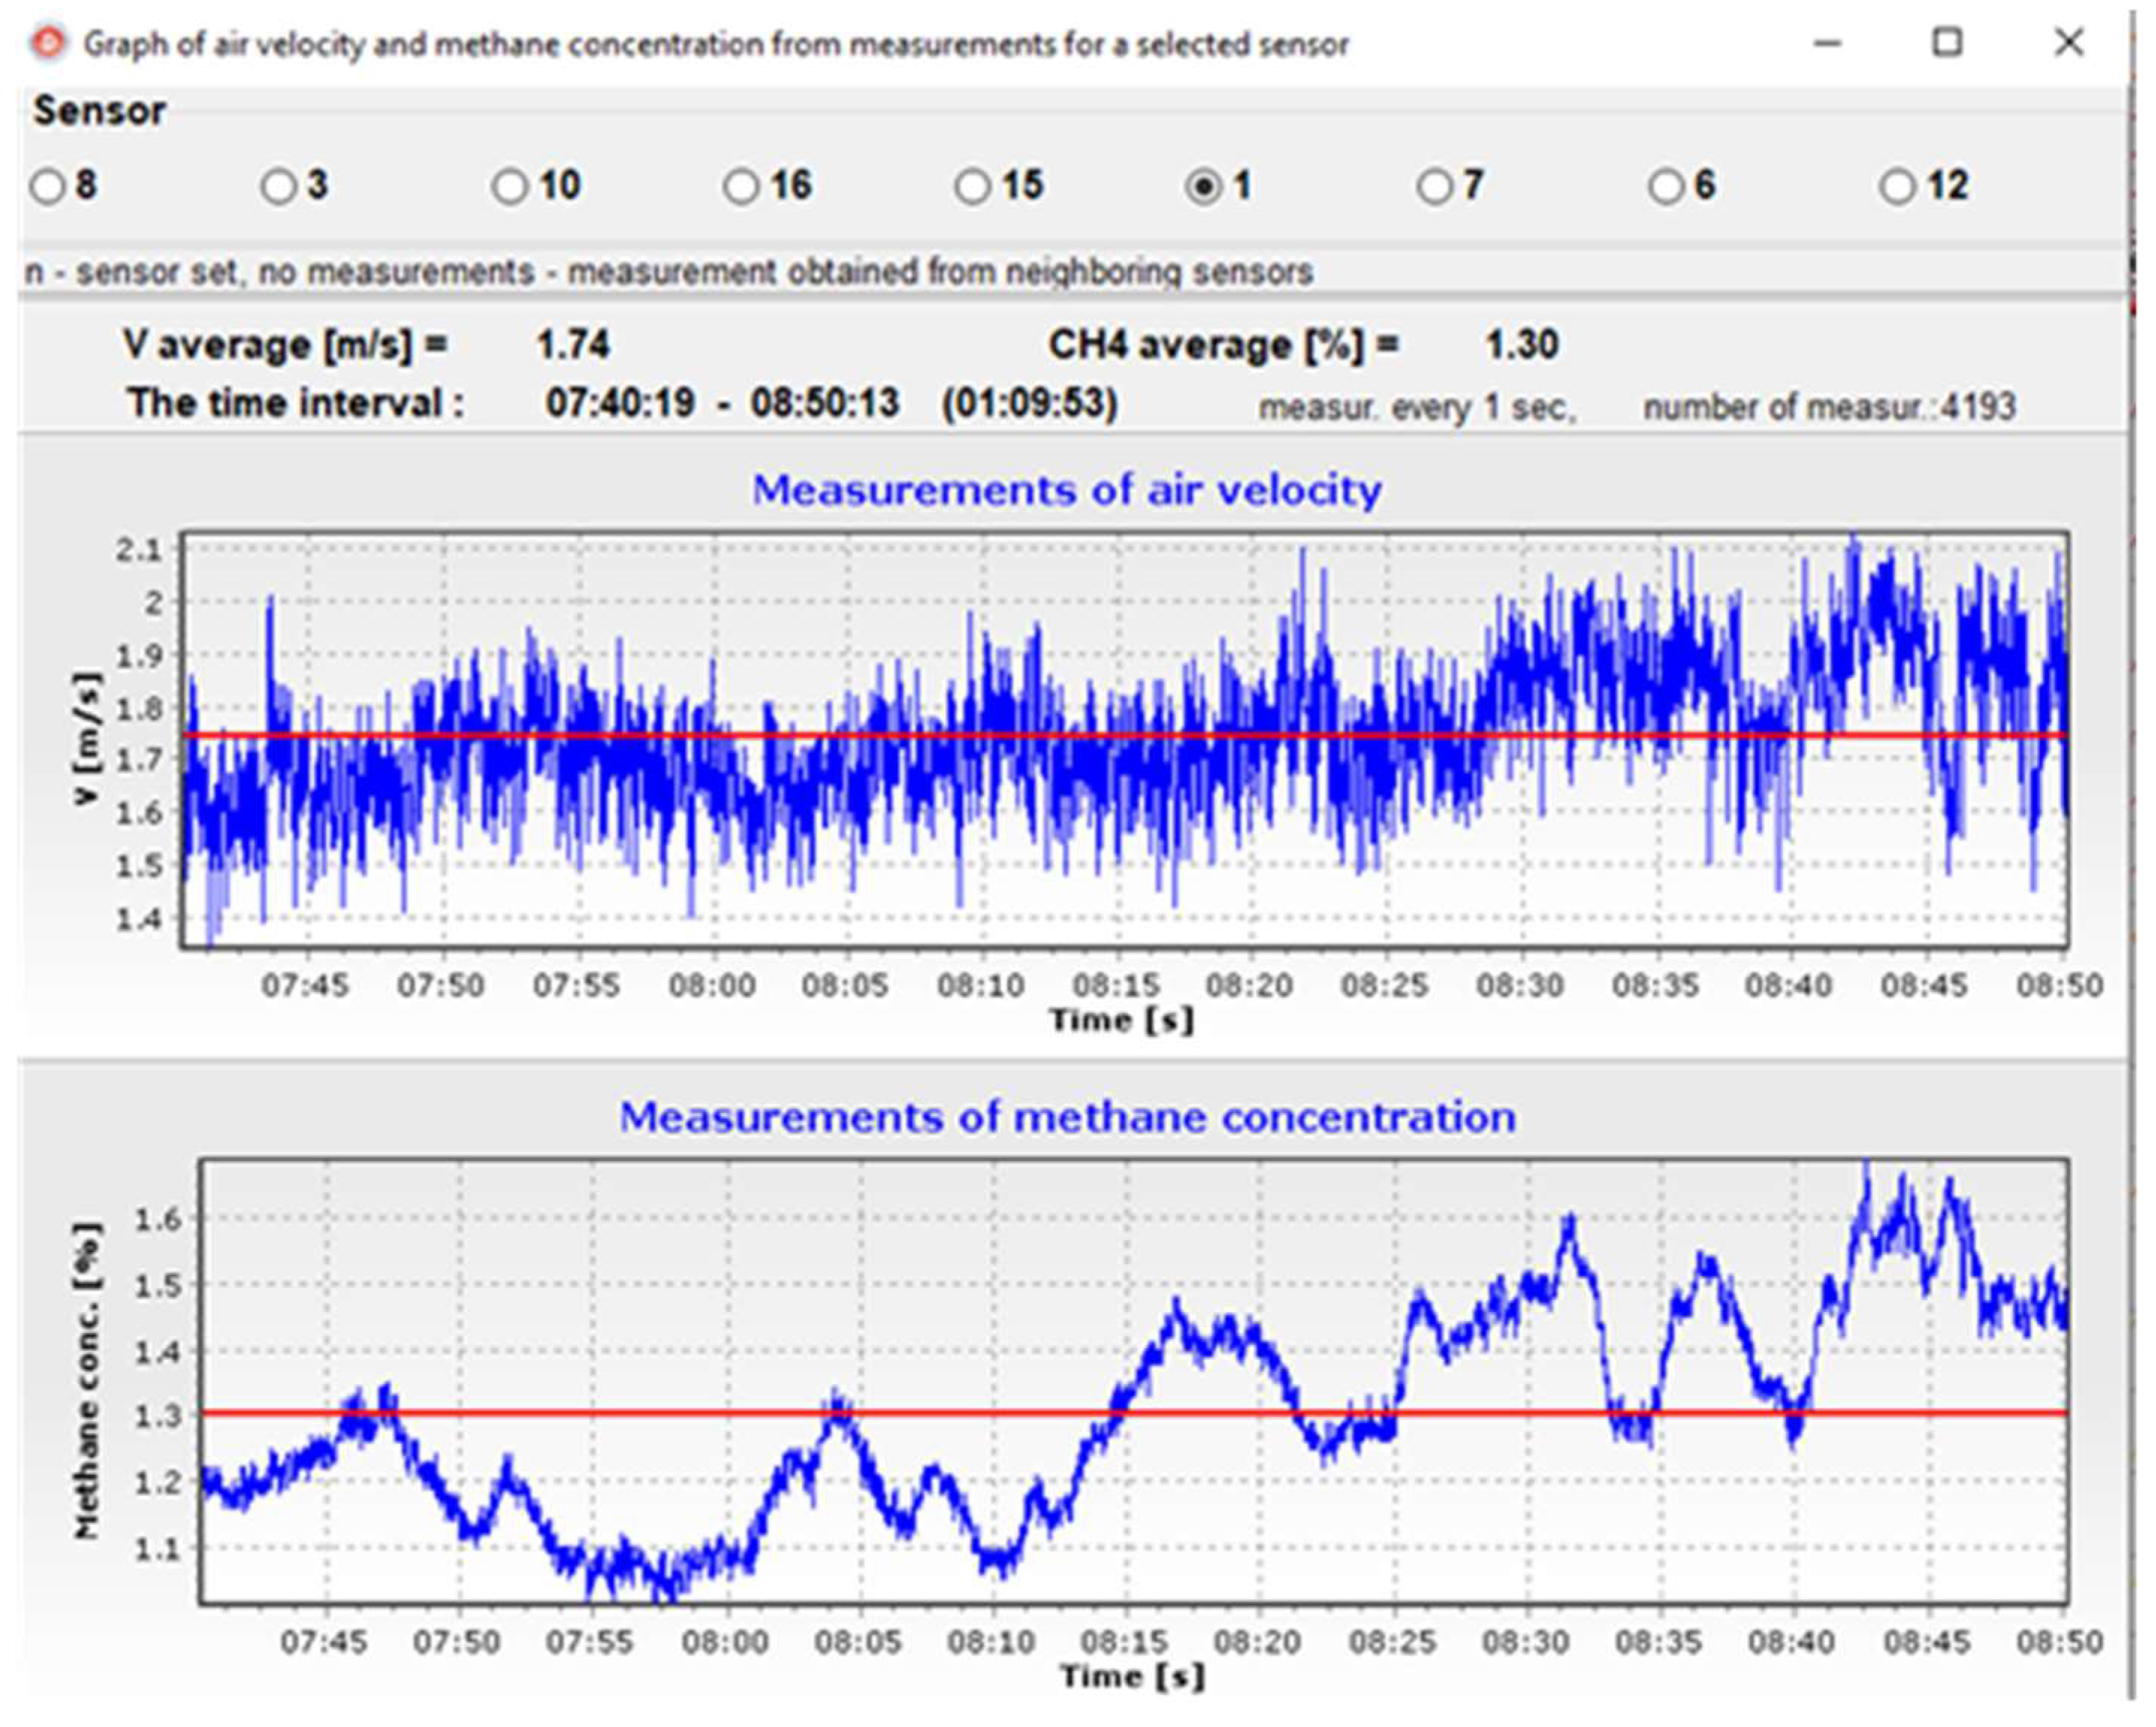
Task: Select sensor 3 radio button
Action: point(278,187)
